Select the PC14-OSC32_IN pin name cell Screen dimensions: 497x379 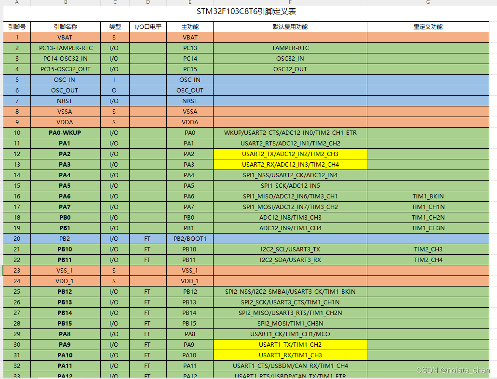(x=66, y=59)
